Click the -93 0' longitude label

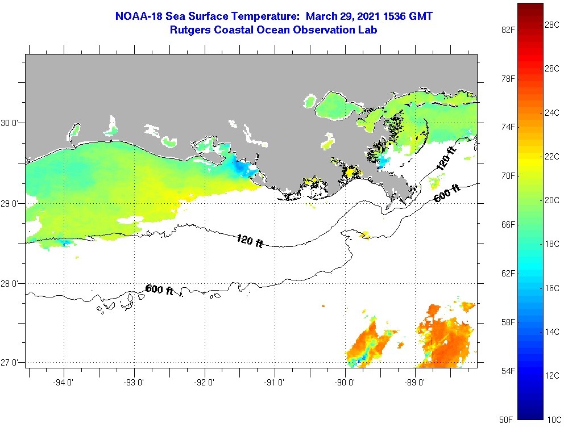[134, 383]
